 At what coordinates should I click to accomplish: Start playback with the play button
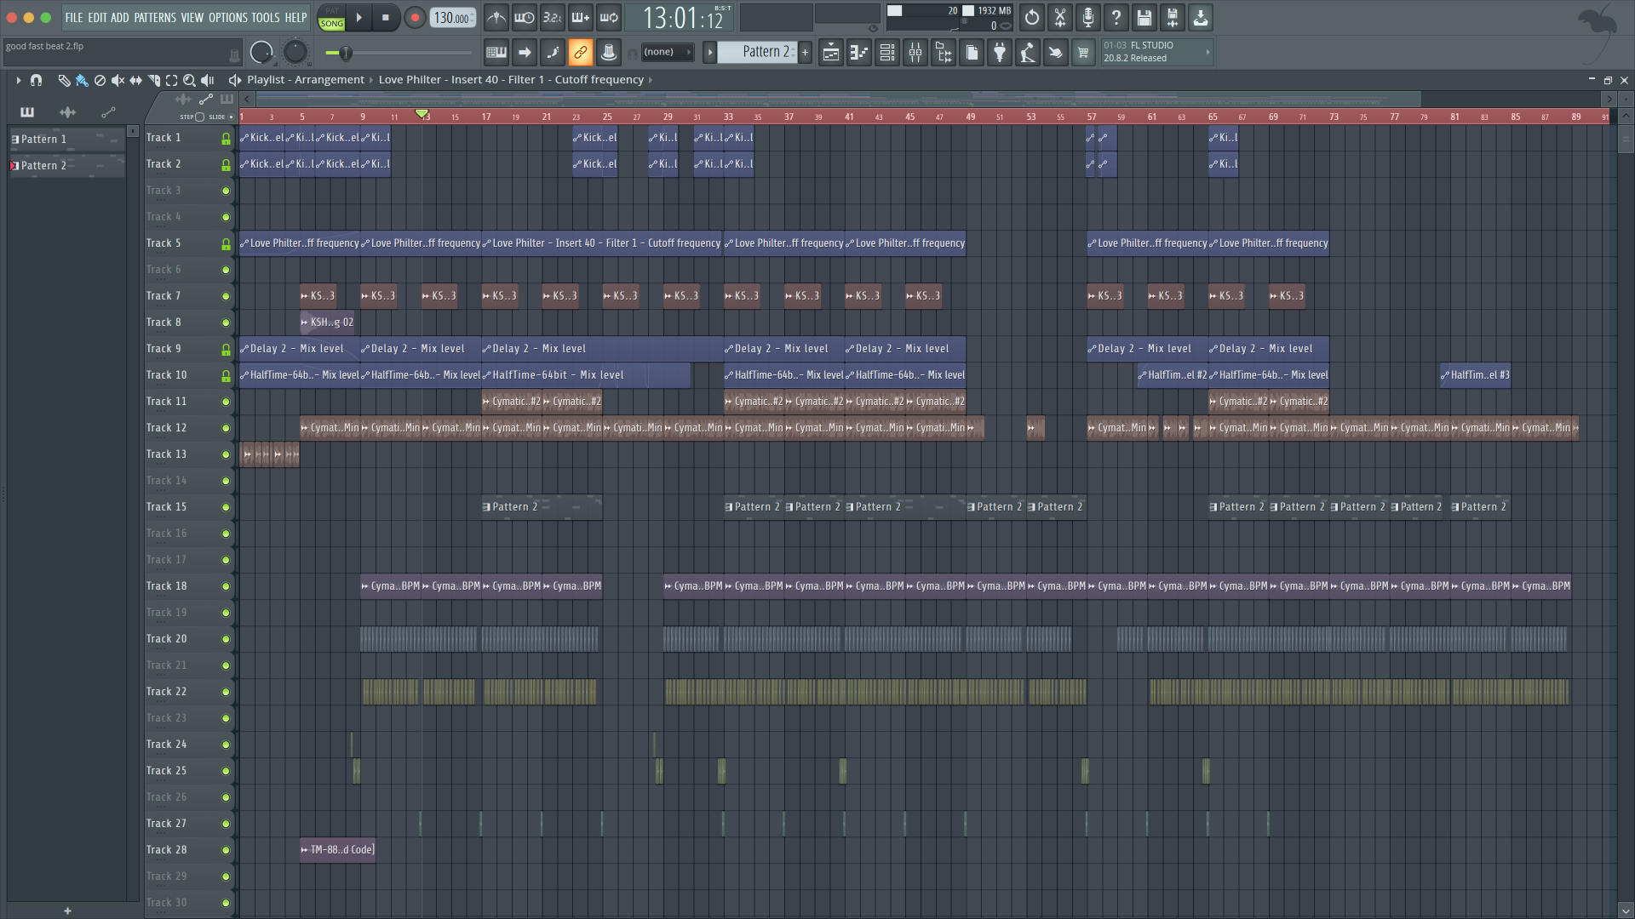pos(359,17)
